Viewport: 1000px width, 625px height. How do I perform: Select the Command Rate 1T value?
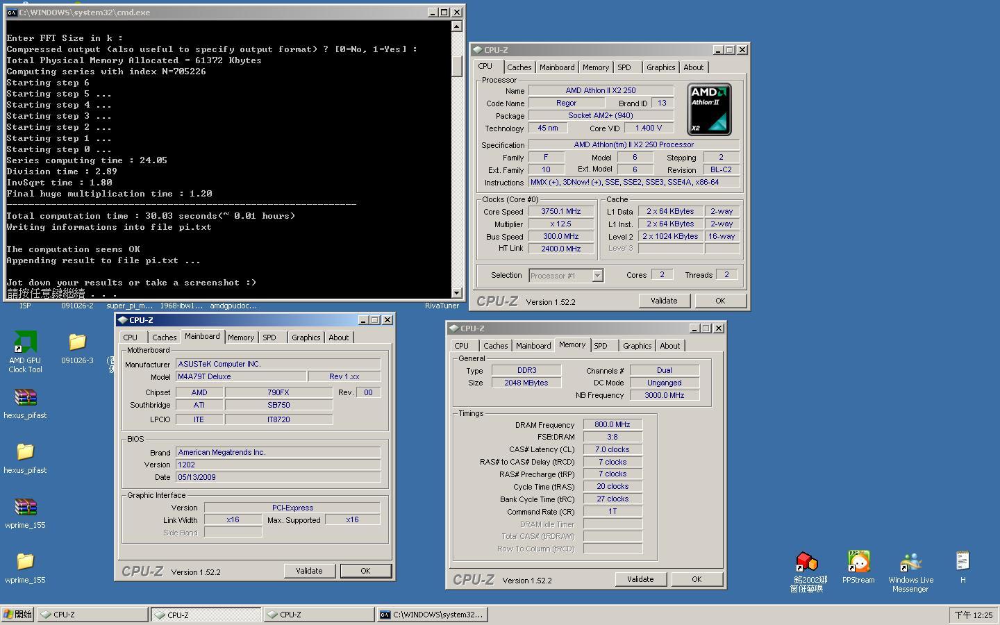click(x=612, y=511)
